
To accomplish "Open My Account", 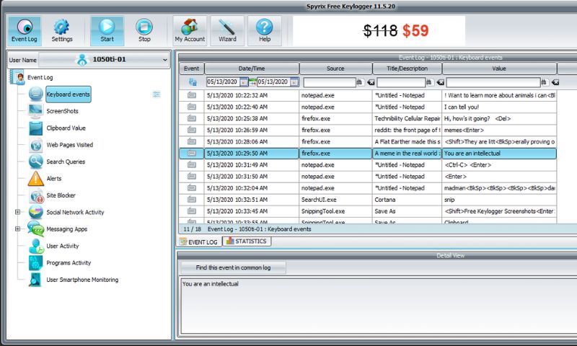I will coord(190,31).
